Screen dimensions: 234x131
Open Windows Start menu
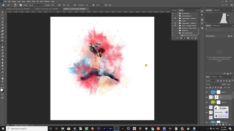3,128
